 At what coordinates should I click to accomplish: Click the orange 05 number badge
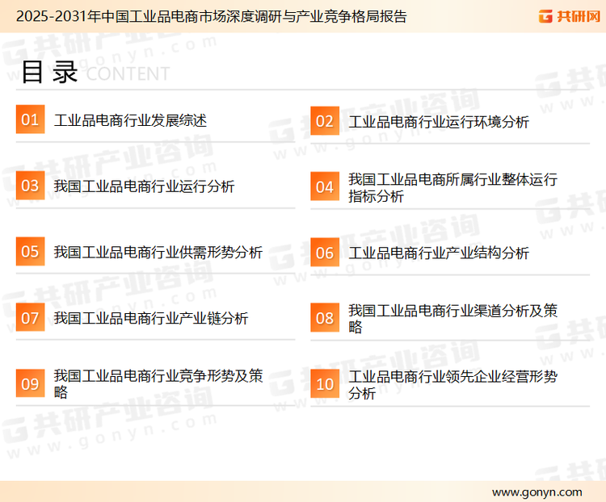point(30,251)
